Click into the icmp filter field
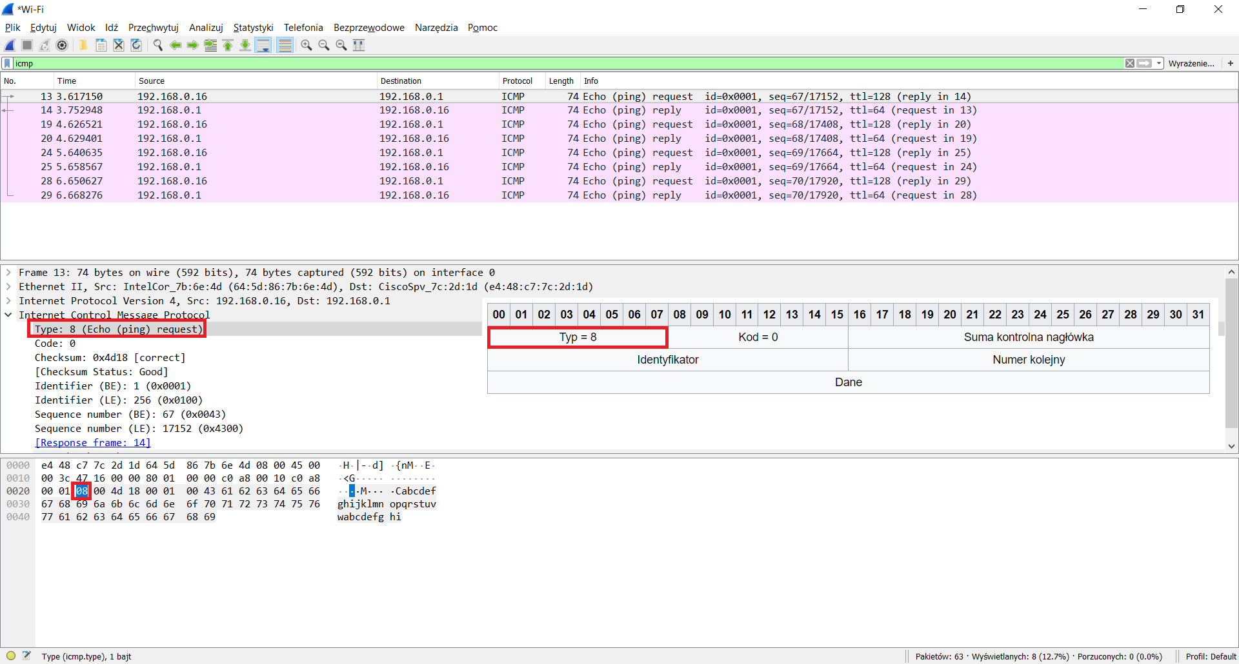The width and height of the screenshot is (1239, 664). click(568, 63)
